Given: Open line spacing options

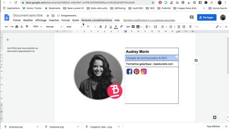Looking at the screenshot, I should coord(156,27).
